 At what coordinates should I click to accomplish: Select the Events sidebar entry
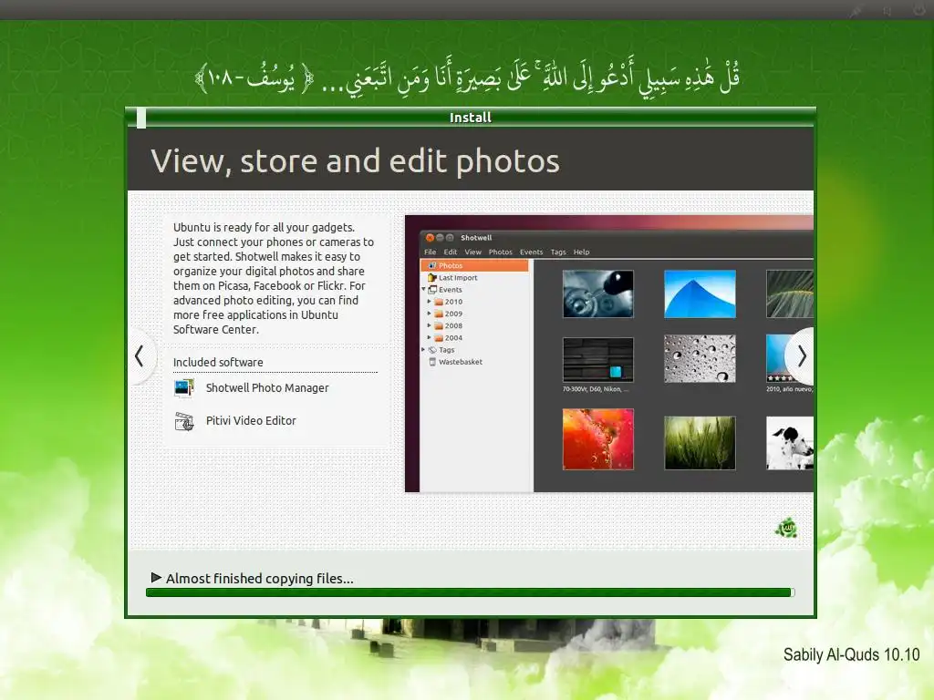pyautogui.click(x=451, y=289)
